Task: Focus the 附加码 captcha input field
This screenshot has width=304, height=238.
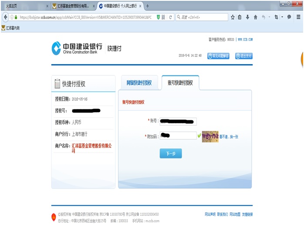Action: (177, 136)
